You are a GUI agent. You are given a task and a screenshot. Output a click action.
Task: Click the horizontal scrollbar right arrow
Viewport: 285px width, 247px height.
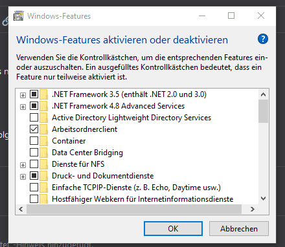(x=253, y=209)
